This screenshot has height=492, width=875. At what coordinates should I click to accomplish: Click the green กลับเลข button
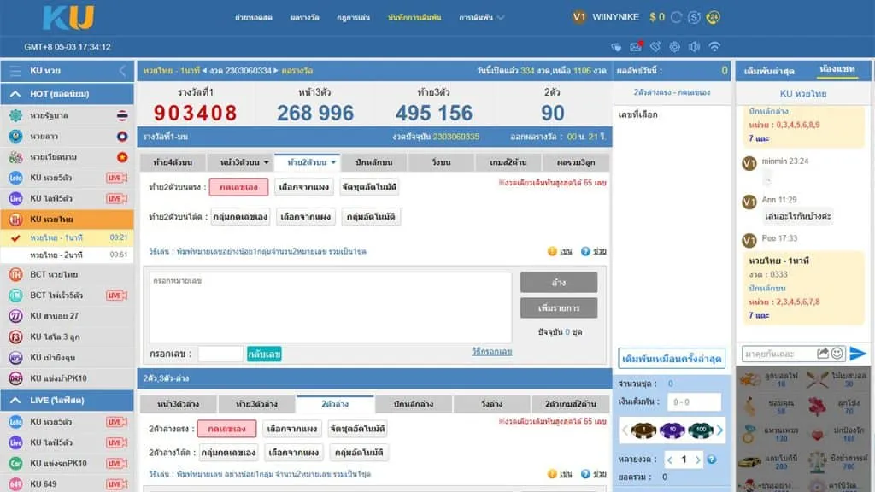click(x=265, y=354)
